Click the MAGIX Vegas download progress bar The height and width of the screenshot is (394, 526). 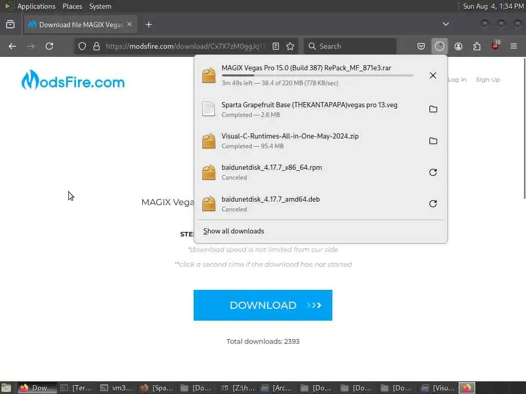pyautogui.click(x=317, y=75)
